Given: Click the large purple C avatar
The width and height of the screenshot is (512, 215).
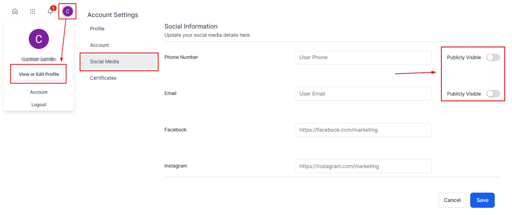Looking at the screenshot, I should [x=39, y=39].
